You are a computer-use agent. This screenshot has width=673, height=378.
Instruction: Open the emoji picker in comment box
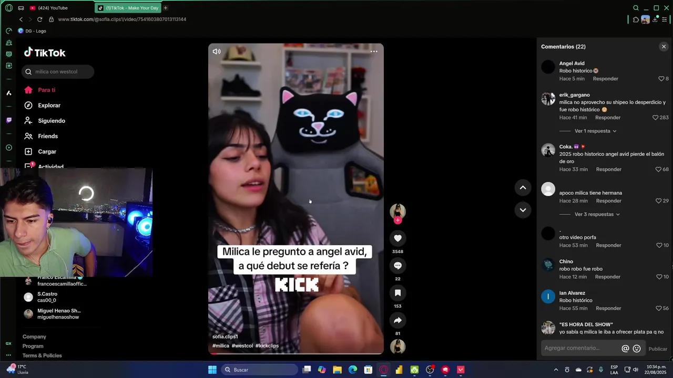coord(637,349)
